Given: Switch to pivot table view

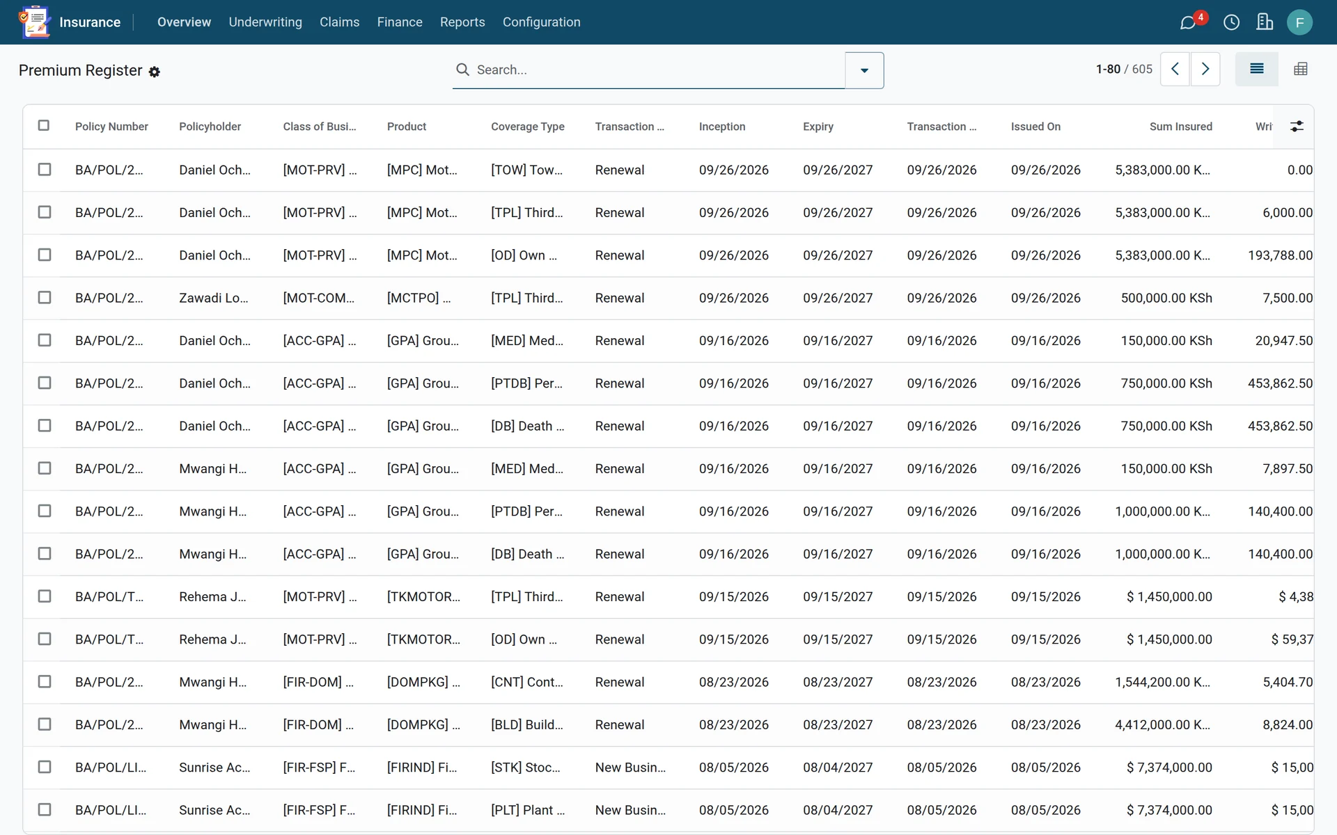Looking at the screenshot, I should pyautogui.click(x=1300, y=69).
